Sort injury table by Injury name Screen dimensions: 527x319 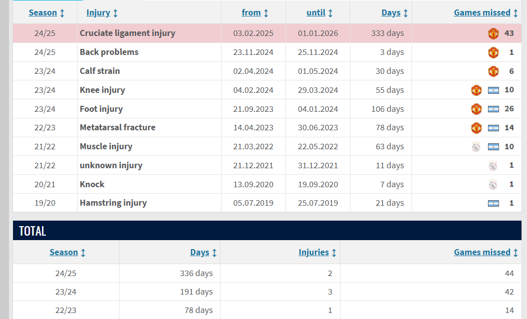(102, 13)
